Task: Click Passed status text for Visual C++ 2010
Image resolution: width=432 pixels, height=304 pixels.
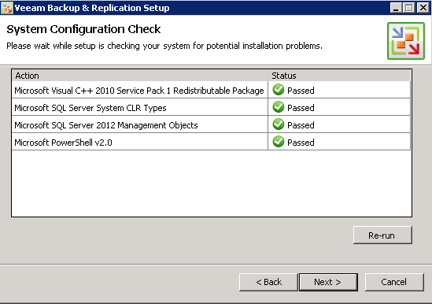Action: [x=301, y=91]
